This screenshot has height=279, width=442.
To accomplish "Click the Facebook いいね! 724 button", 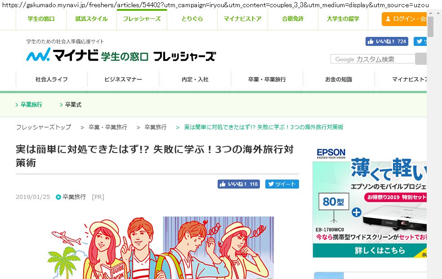I will [x=387, y=41].
